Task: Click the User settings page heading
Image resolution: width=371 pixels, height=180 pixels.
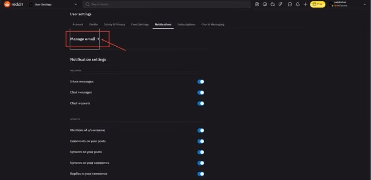Action: click(81, 14)
